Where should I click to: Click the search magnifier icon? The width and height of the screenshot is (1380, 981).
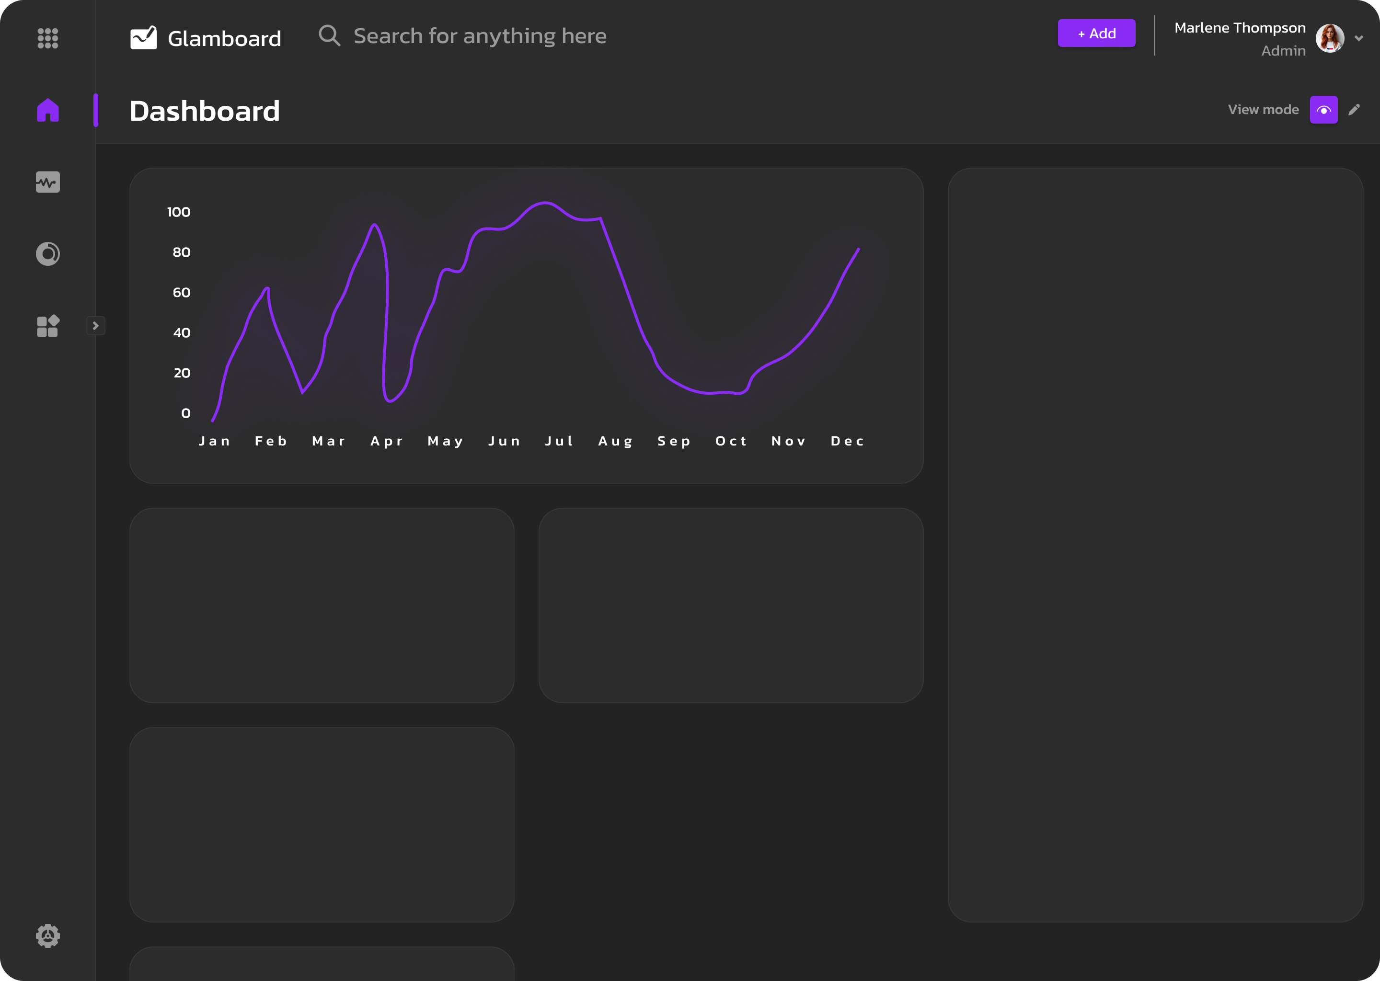(x=329, y=35)
